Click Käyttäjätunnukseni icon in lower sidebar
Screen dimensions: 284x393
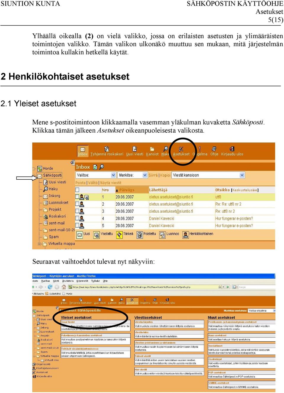click(x=34, y=368)
